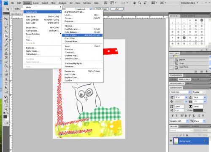Switch to the Channels tab
211x152 pixels.
tap(184, 126)
